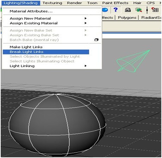Click the vertical slider handle icon
162x158 pixels.
point(147,10)
